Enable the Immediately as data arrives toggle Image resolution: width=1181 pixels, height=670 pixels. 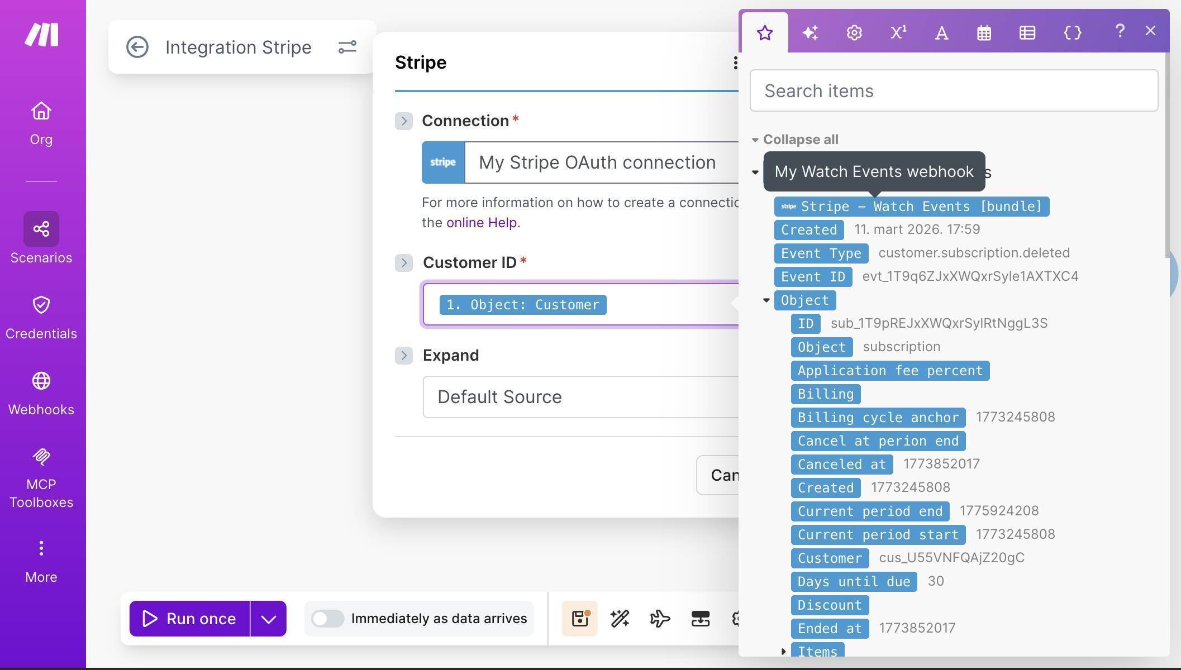pyautogui.click(x=327, y=618)
